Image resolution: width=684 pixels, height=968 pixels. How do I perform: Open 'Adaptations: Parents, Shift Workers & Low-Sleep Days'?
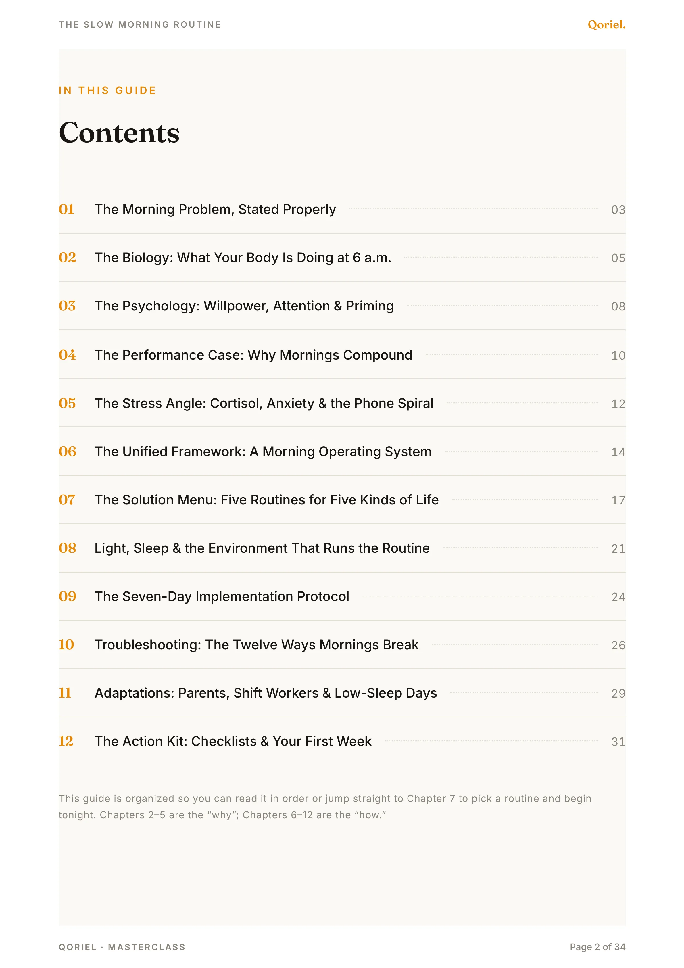266,693
